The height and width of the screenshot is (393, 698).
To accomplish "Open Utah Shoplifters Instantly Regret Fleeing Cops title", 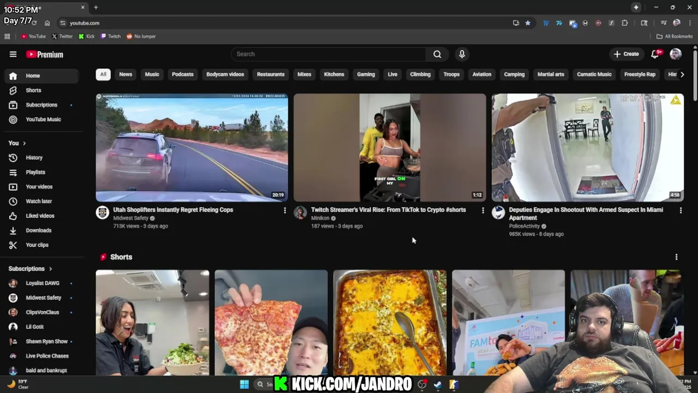I will pos(173,210).
